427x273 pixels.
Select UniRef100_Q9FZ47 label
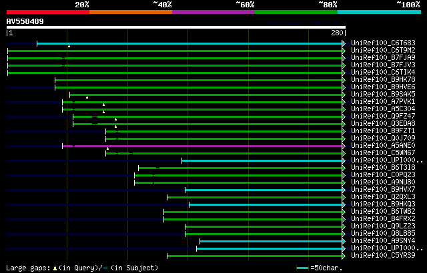point(383,117)
